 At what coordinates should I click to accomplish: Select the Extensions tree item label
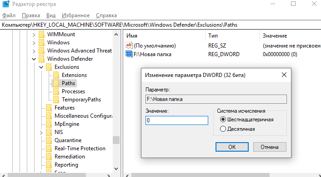(74, 75)
